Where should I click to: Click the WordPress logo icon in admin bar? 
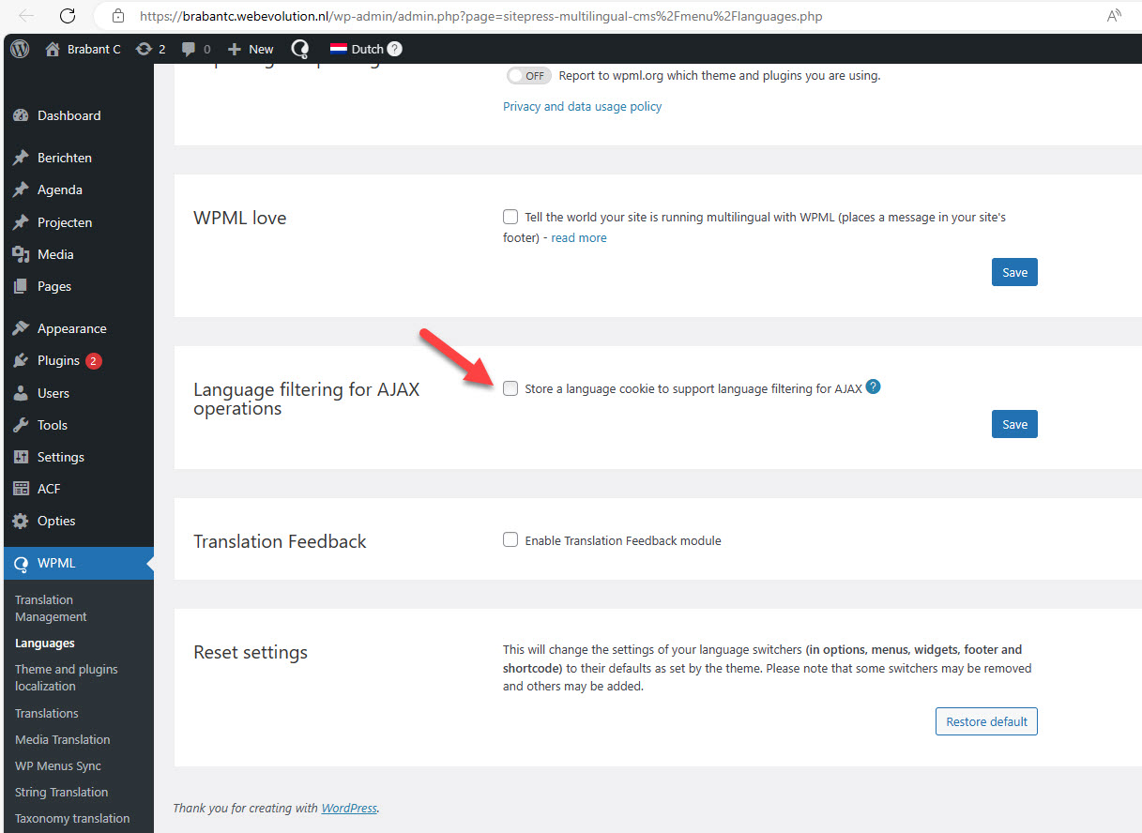20,49
